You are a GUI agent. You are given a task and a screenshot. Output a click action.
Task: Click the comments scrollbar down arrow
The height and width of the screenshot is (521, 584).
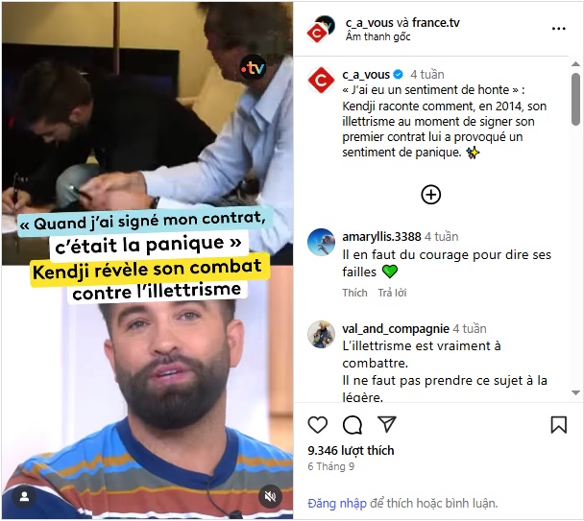click(x=575, y=393)
